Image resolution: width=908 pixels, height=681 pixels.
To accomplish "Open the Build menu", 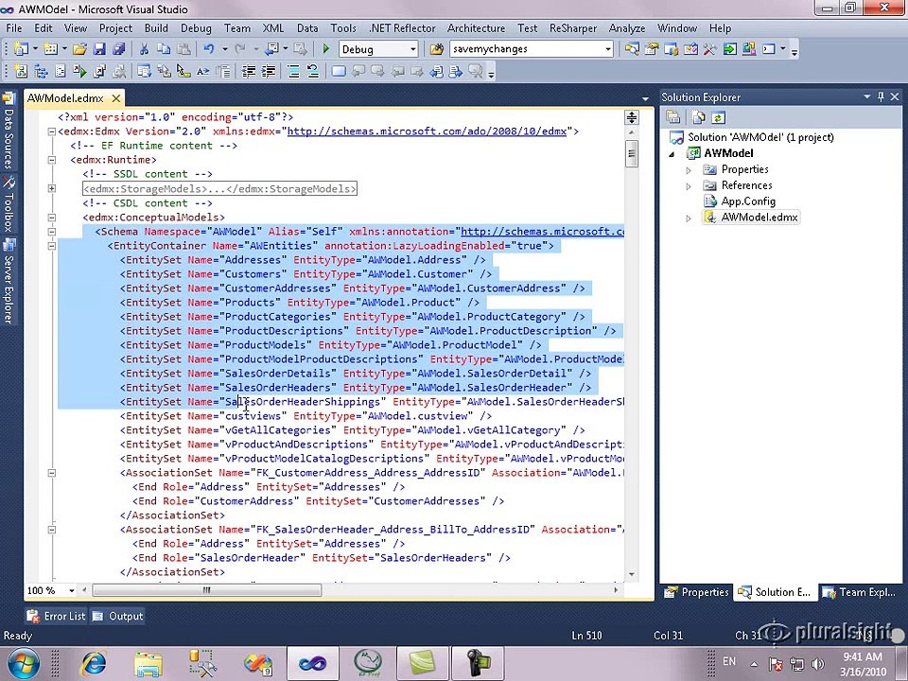I will coord(156,27).
